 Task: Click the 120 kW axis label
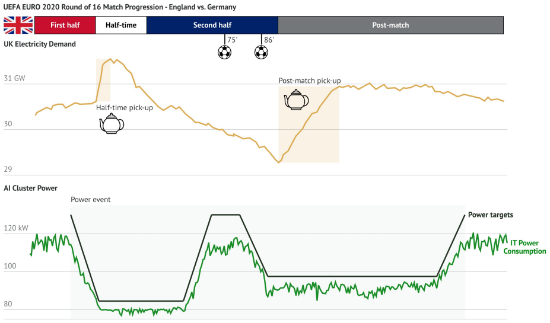click(x=16, y=228)
